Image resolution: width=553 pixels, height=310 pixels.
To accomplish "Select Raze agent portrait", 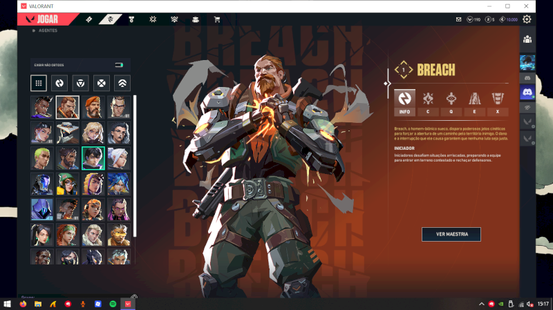I will (93, 209).
